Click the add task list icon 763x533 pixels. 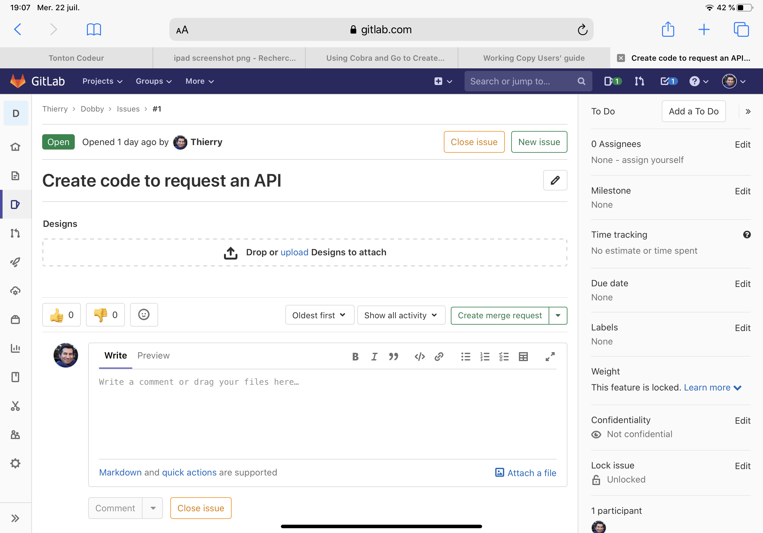[x=504, y=357]
